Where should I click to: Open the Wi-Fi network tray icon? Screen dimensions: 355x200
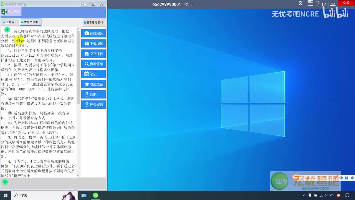point(321,196)
